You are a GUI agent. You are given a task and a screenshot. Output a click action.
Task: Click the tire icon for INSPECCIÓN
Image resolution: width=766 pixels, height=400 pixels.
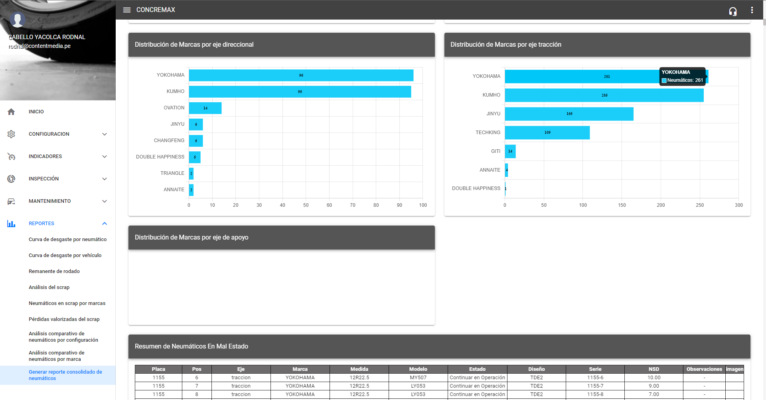point(11,179)
